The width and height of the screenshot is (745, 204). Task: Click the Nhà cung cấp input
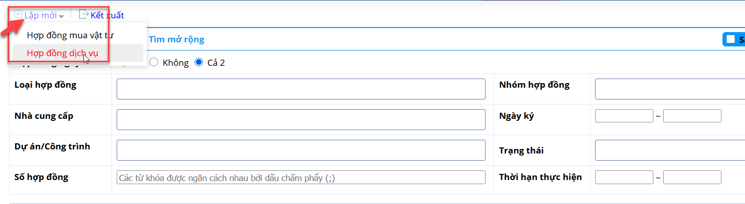tap(301, 120)
